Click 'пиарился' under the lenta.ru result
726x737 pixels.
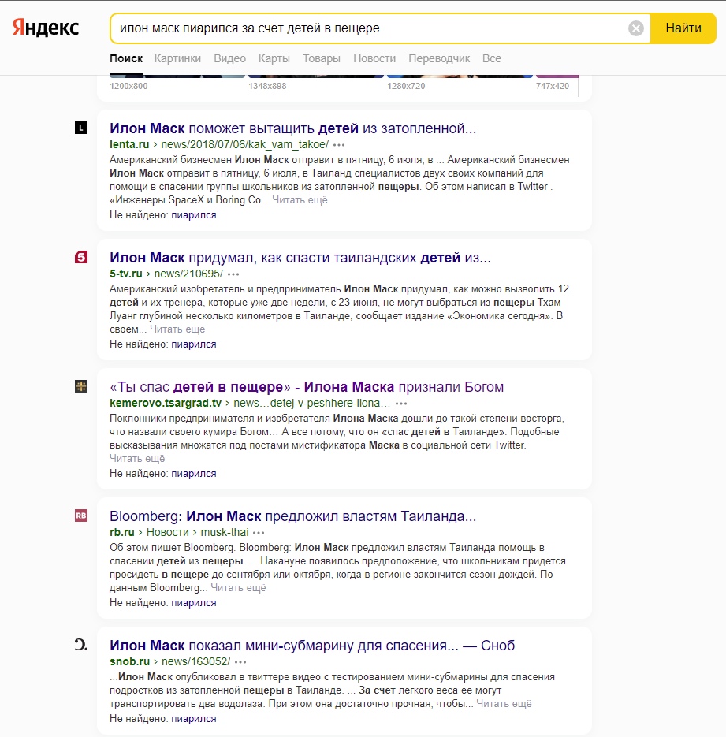[x=194, y=215]
